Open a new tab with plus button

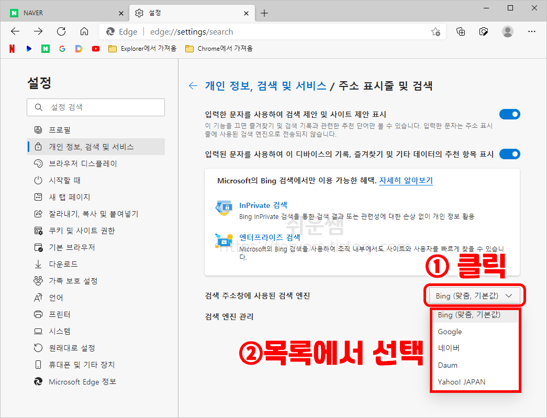click(264, 13)
